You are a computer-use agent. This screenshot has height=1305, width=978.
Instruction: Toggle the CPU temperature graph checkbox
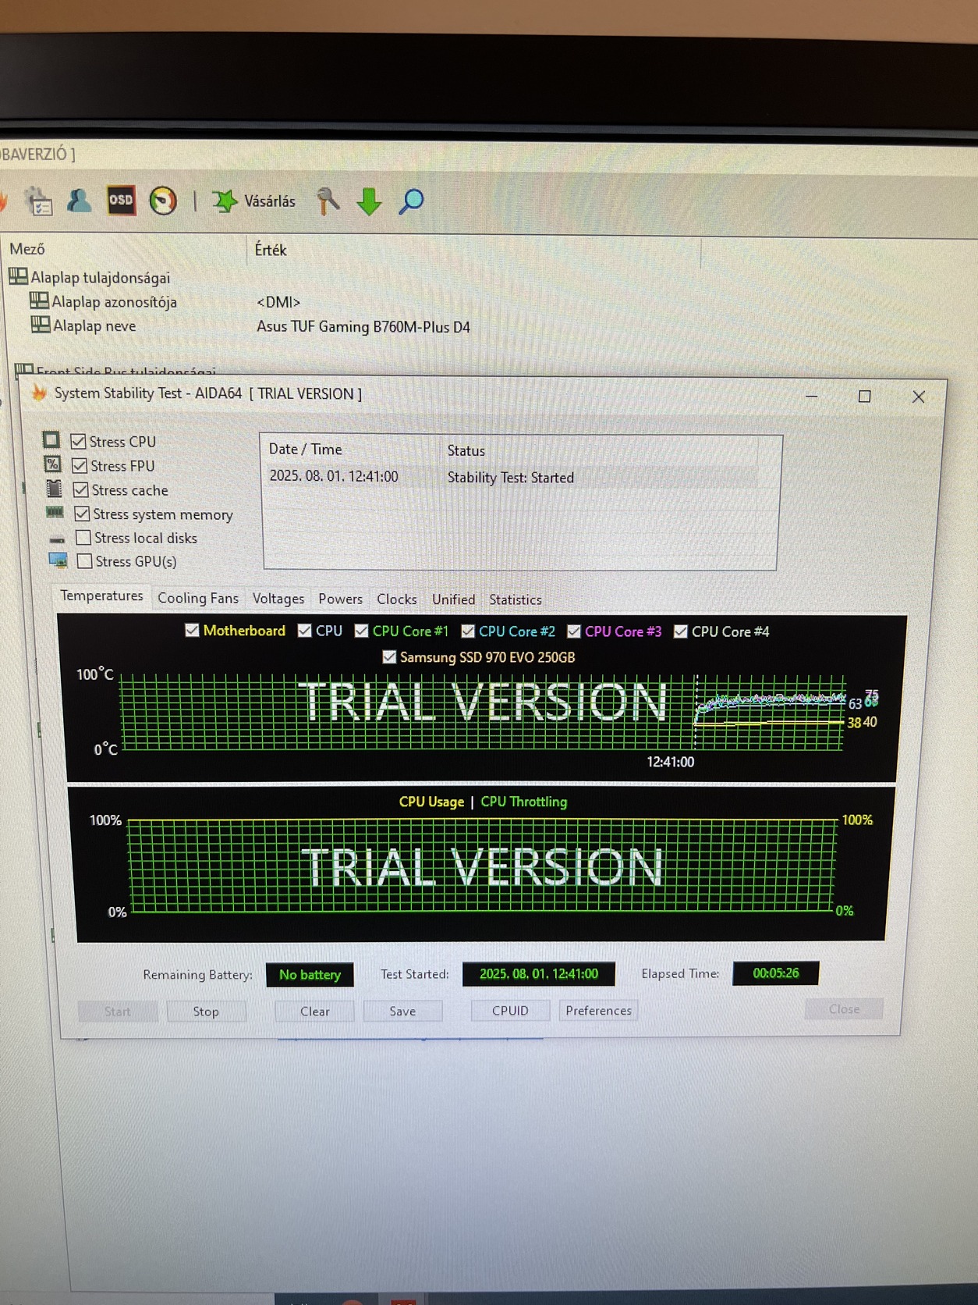(305, 631)
